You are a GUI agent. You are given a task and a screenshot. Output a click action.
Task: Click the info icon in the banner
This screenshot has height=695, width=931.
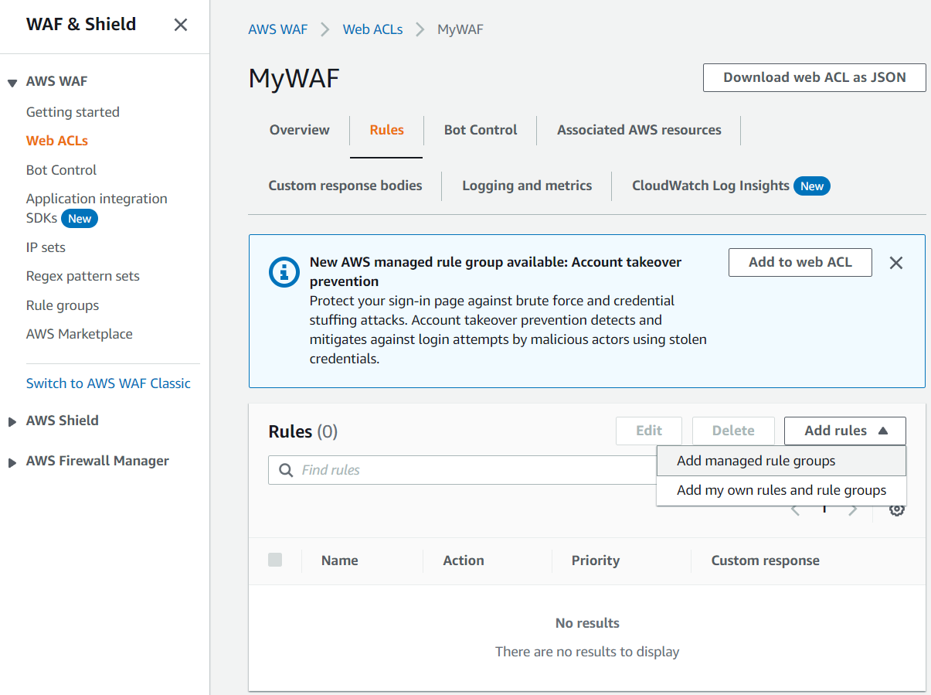pyautogui.click(x=284, y=272)
